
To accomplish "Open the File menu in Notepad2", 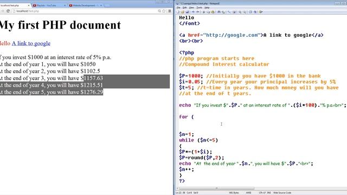I will [x=178, y=8].
